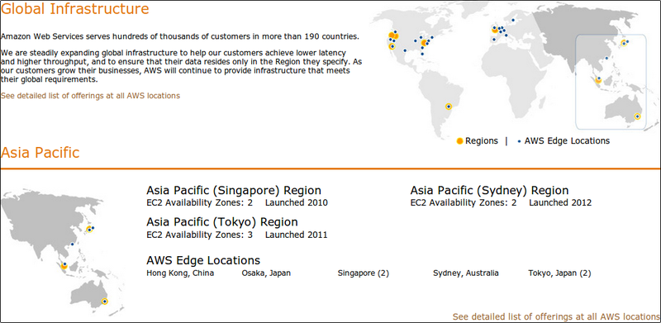Click the blue AWS Edge Locations legend dot

tap(519, 142)
